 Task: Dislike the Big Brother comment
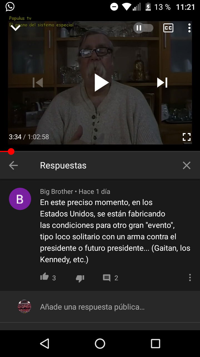80,278
